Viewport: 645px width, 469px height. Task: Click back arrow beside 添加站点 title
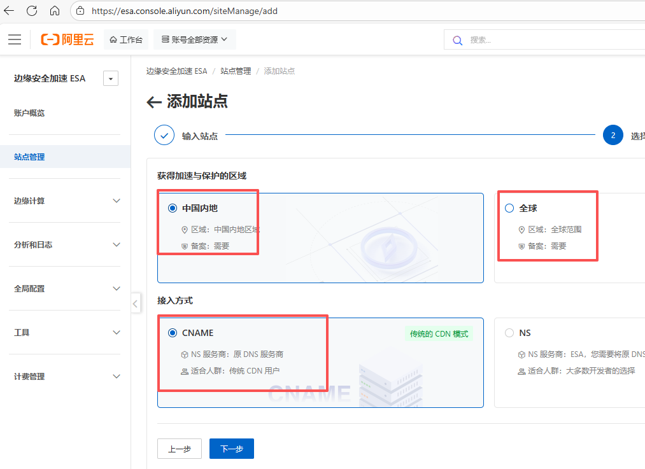pyautogui.click(x=153, y=102)
